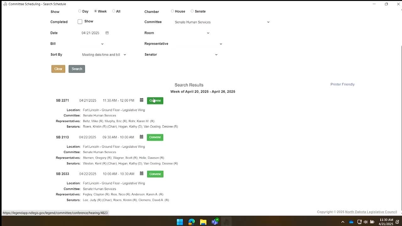Click the volume speaker tray icon
402x226 pixels.
366,222
